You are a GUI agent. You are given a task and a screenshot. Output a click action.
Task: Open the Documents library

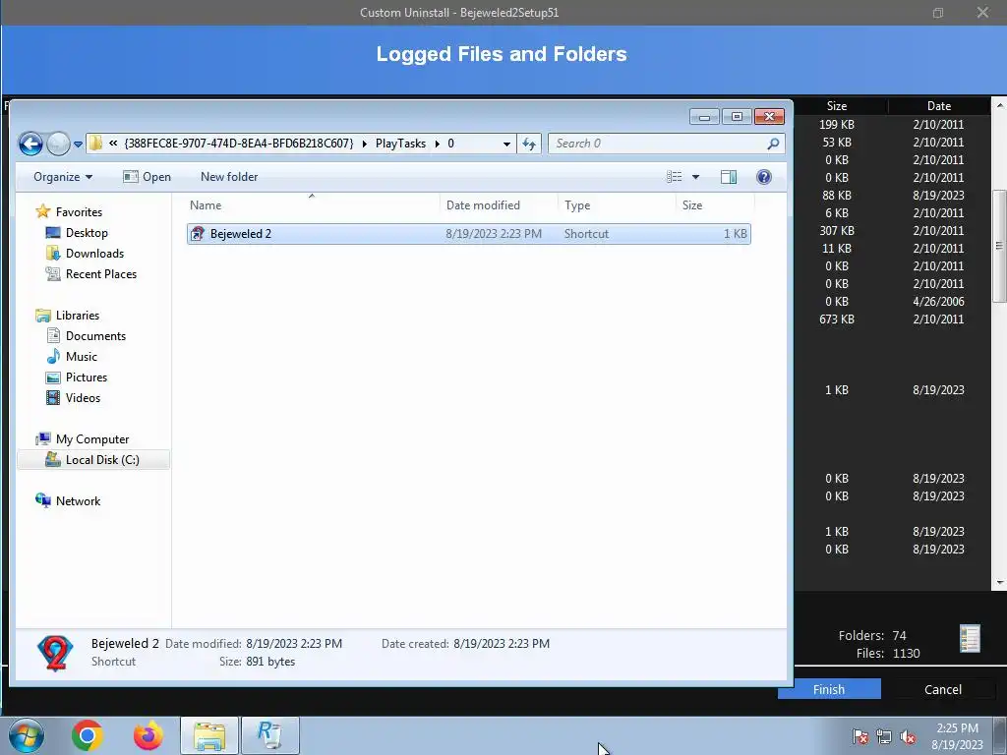95,336
